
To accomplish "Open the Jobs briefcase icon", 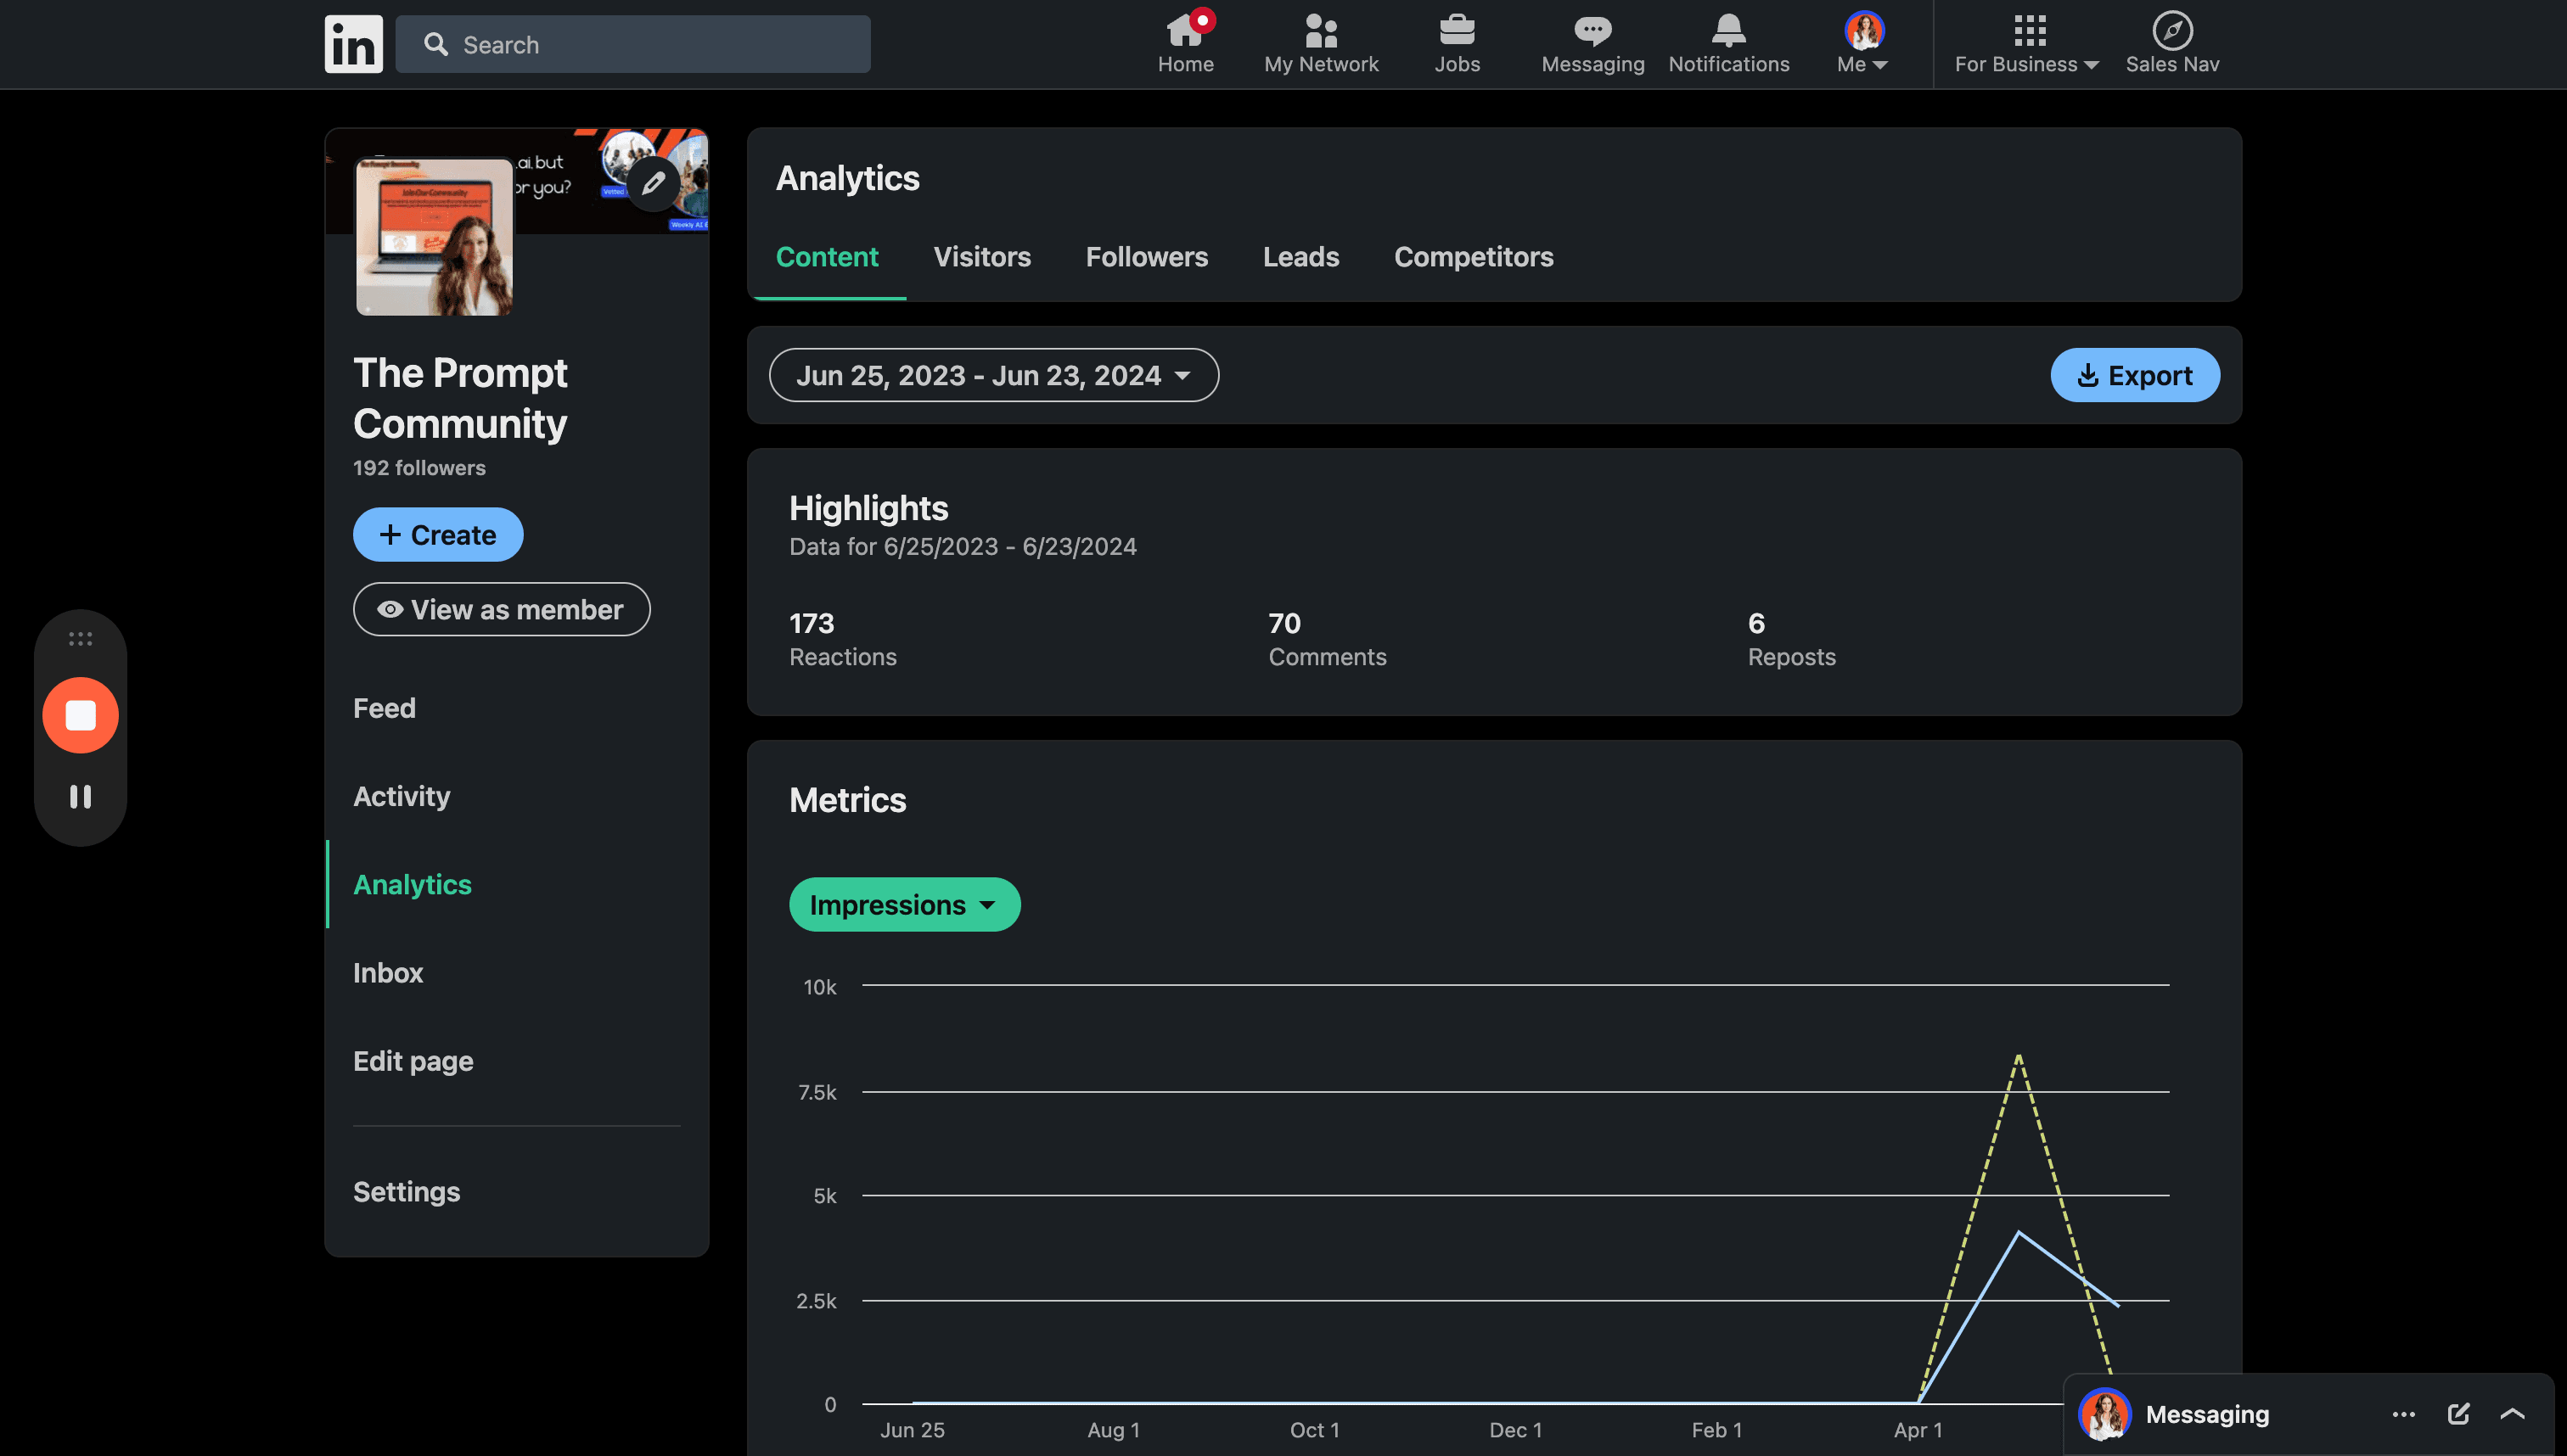I will 1457,31.
